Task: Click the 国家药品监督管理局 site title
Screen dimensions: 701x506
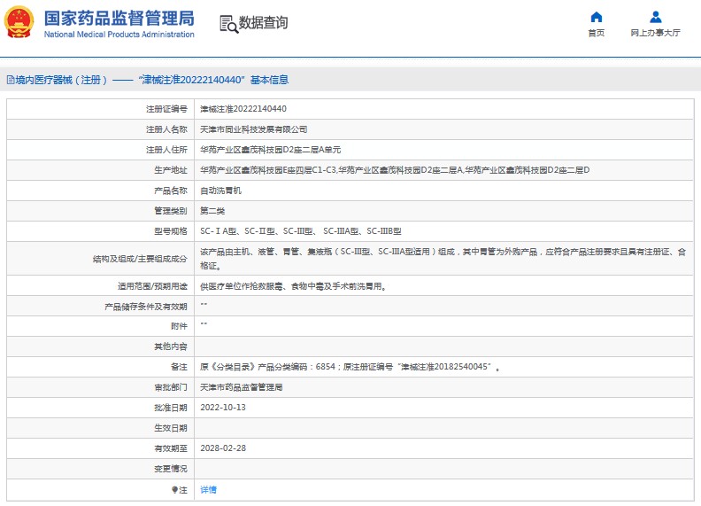Action: tap(118, 17)
